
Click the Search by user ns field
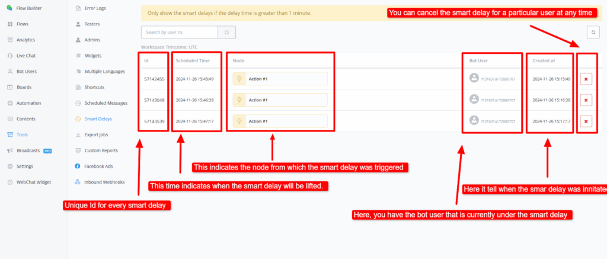[179, 32]
